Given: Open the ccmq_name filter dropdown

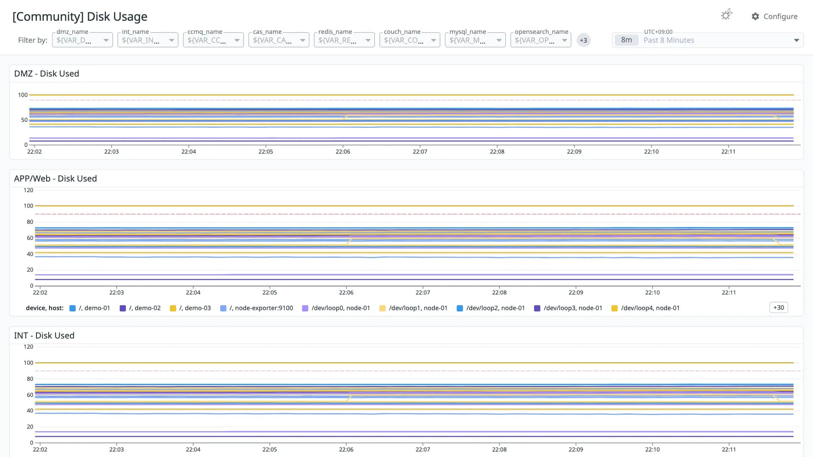Looking at the screenshot, I should point(213,40).
